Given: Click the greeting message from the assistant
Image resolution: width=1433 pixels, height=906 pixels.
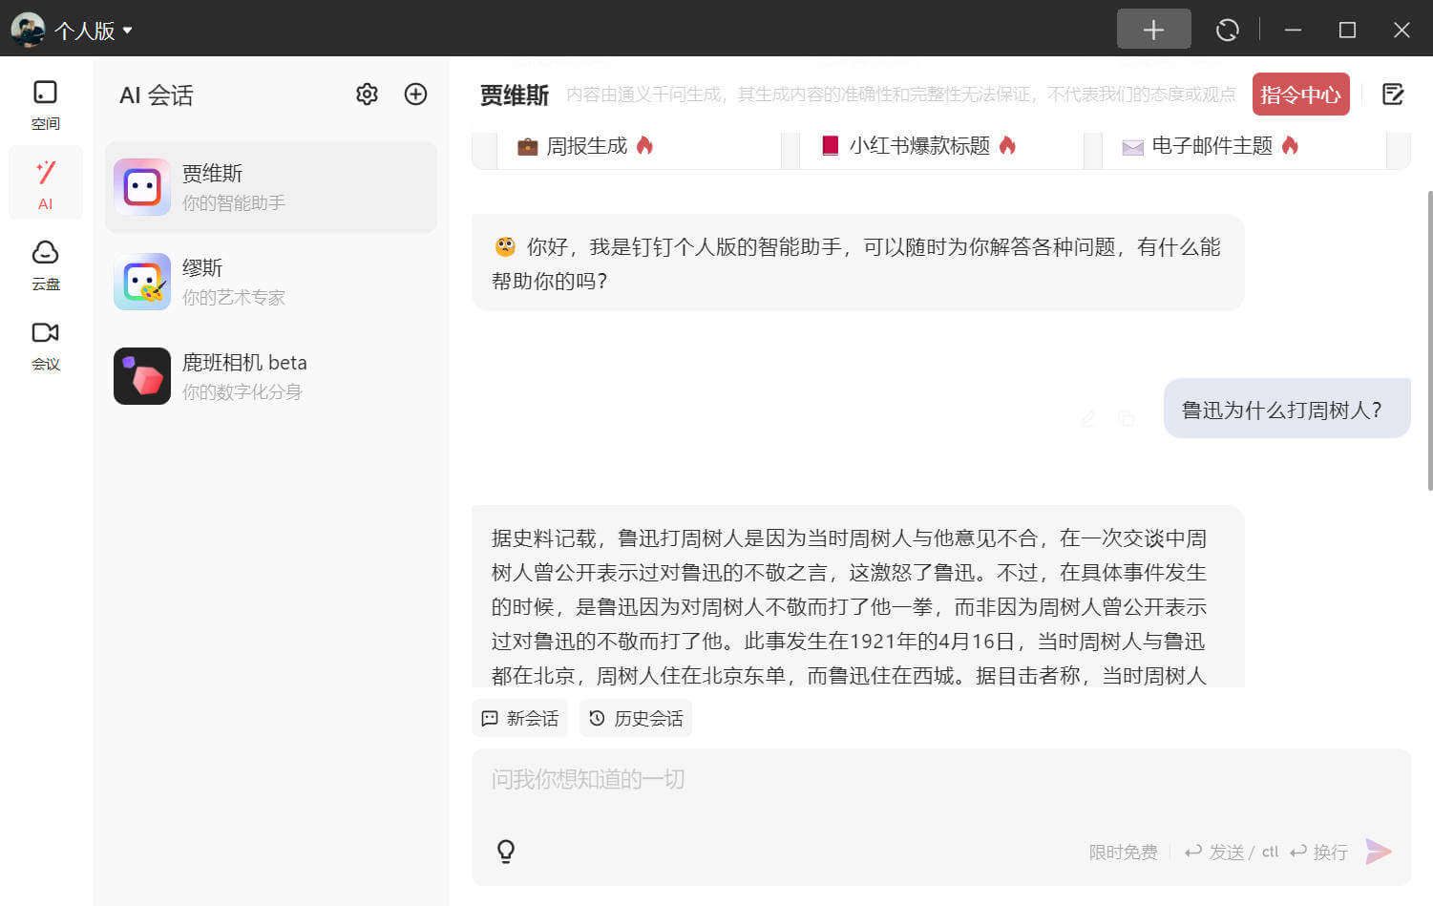Looking at the screenshot, I should coord(858,263).
